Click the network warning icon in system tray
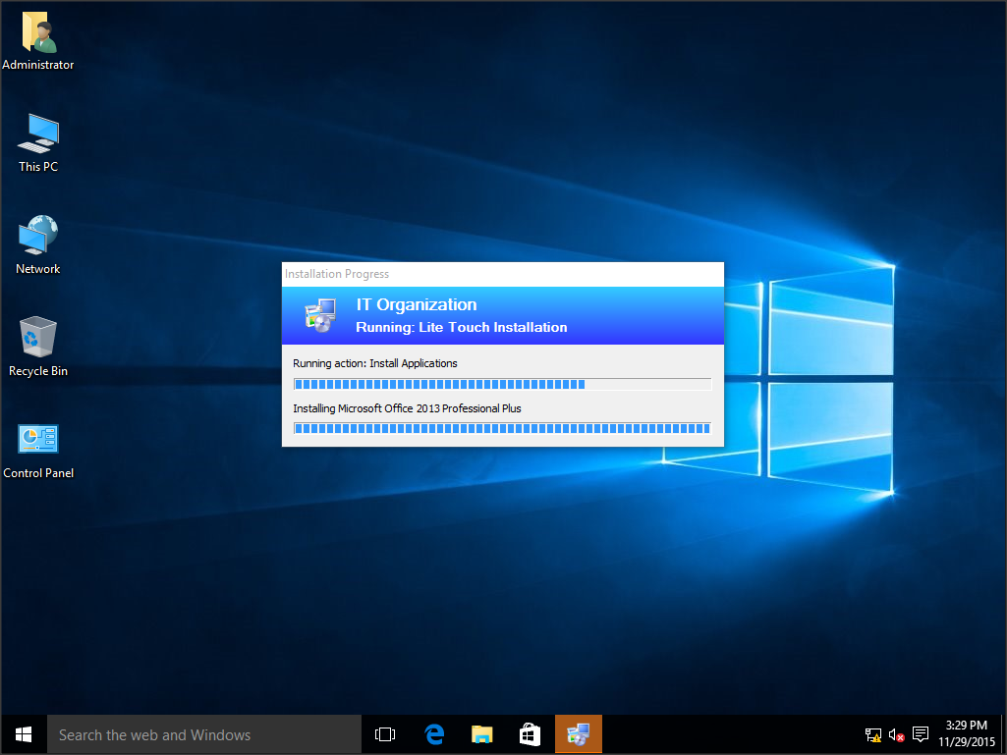Screen dimensions: 1007x755 tap(872, 734)
